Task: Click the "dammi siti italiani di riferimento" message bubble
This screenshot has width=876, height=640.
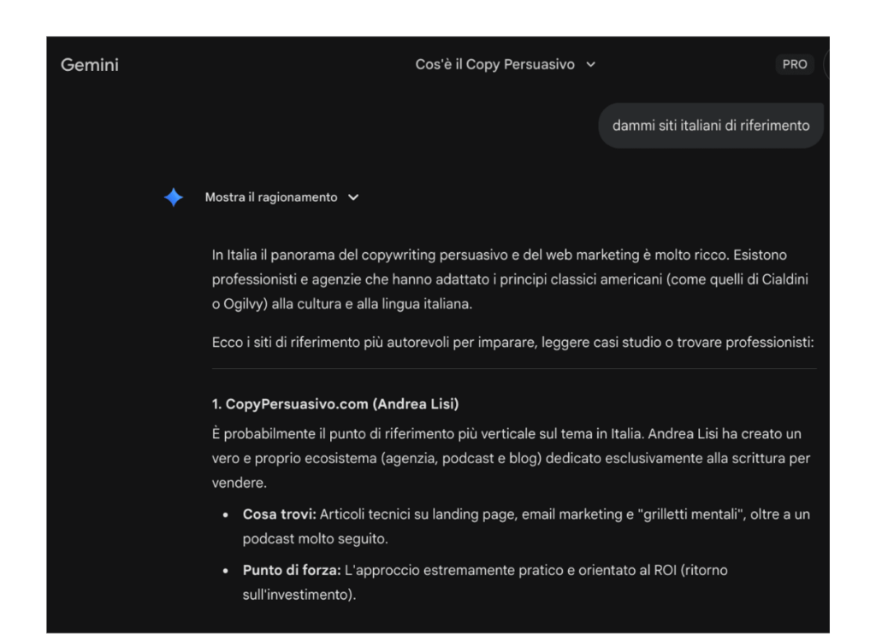Action: click(710, 126)
